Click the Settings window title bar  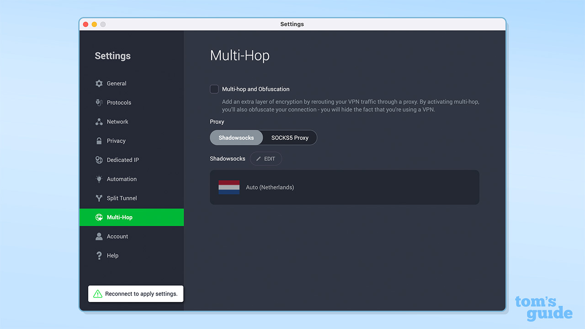[x=292, y=24]
